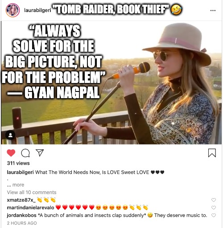Open the 2 HOURS AGO timestamp
This screenshot has height=228, width=223.
pos(22,223)
